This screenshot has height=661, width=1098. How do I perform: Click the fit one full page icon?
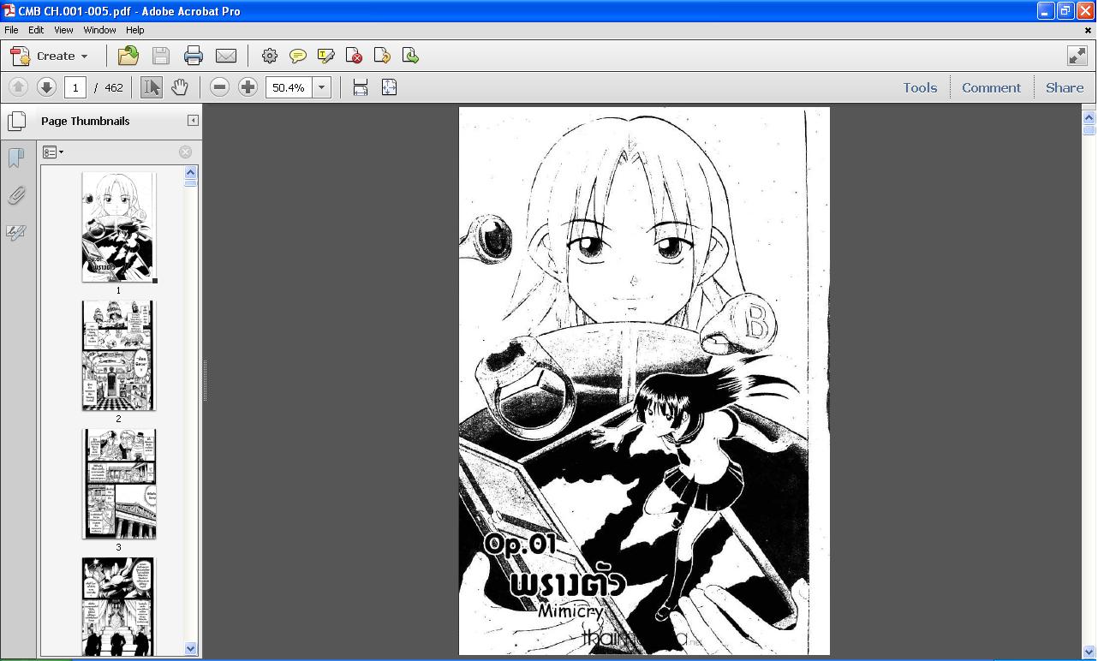389,87
